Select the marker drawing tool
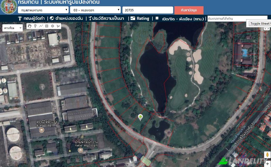The image size is (271, 167). click(x=35, y=26)
